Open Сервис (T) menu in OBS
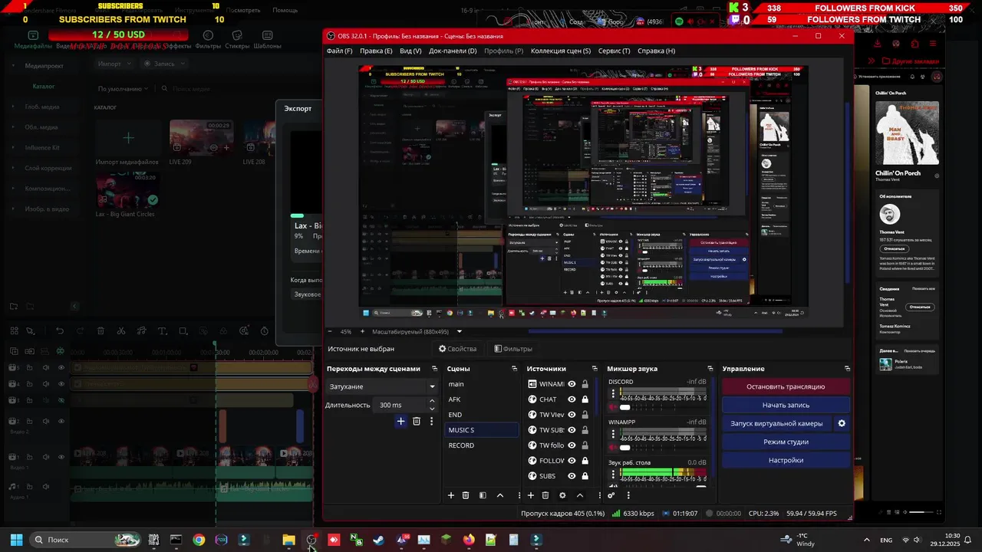 coord(614,51)
